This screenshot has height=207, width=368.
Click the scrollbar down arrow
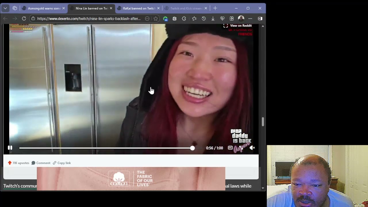tap(263, 188)
